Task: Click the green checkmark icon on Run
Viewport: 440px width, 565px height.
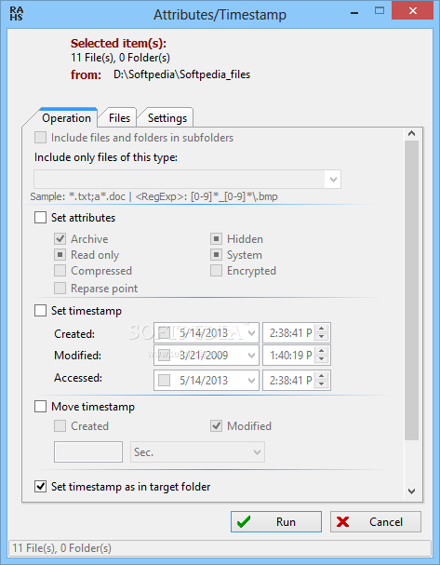Action: pyautogui.click(x=244, y=522)
